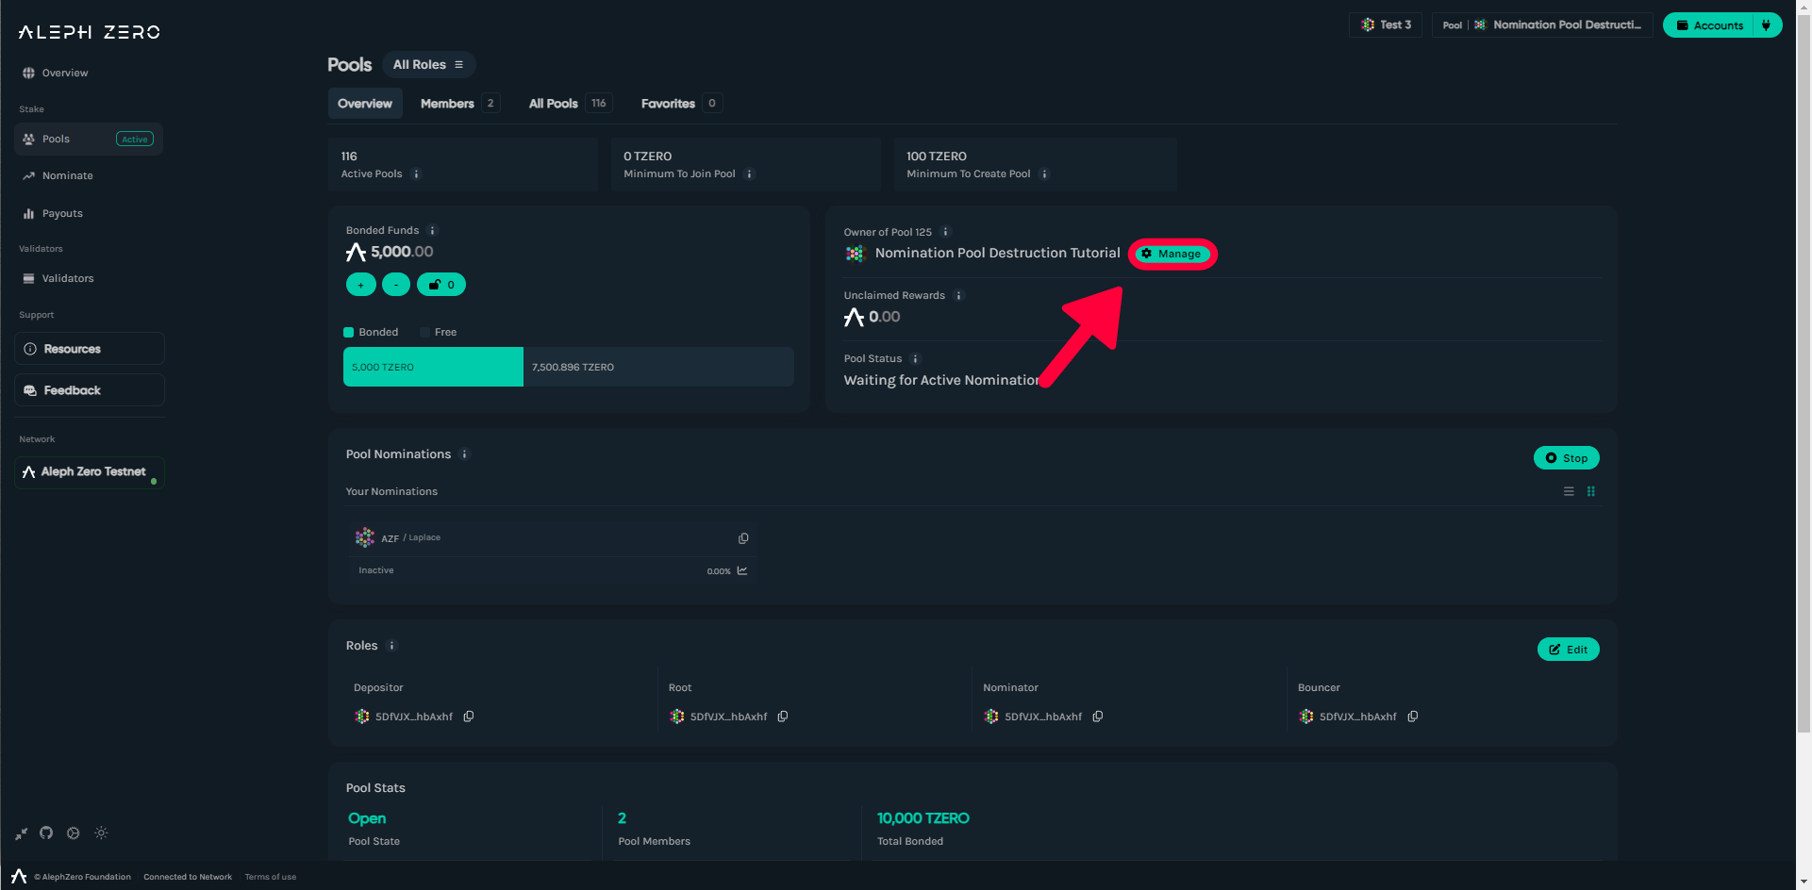
Task: Open info tooltip next to Pool Nominations
Action: coord(464,454)
